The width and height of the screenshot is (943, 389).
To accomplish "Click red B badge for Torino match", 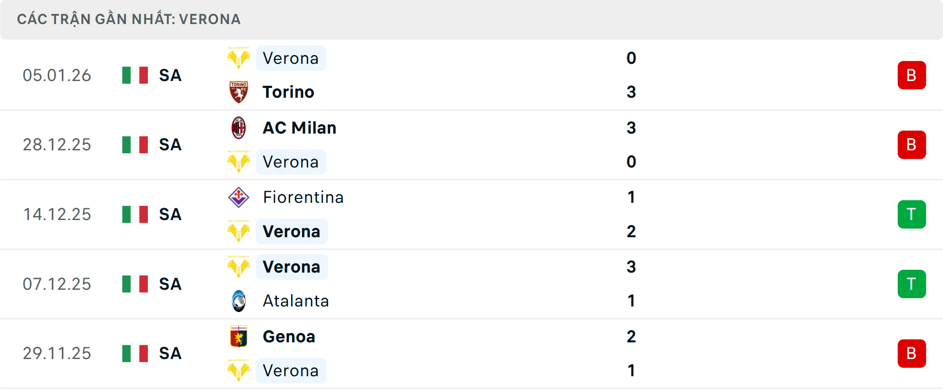I will pyautogui.click(x=912, y=75).
